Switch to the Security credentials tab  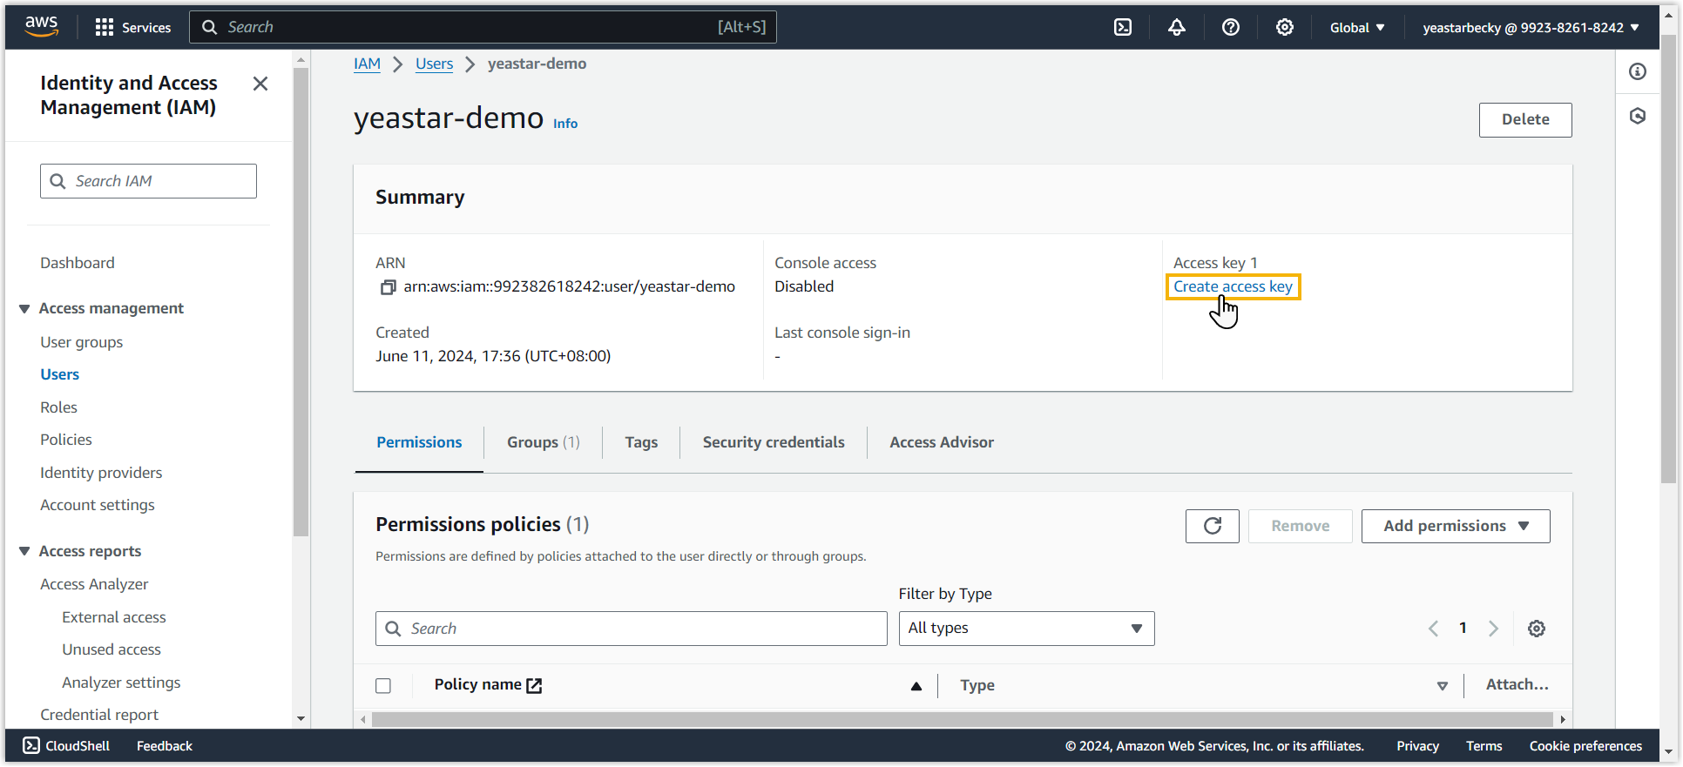(x=773, y=442)
